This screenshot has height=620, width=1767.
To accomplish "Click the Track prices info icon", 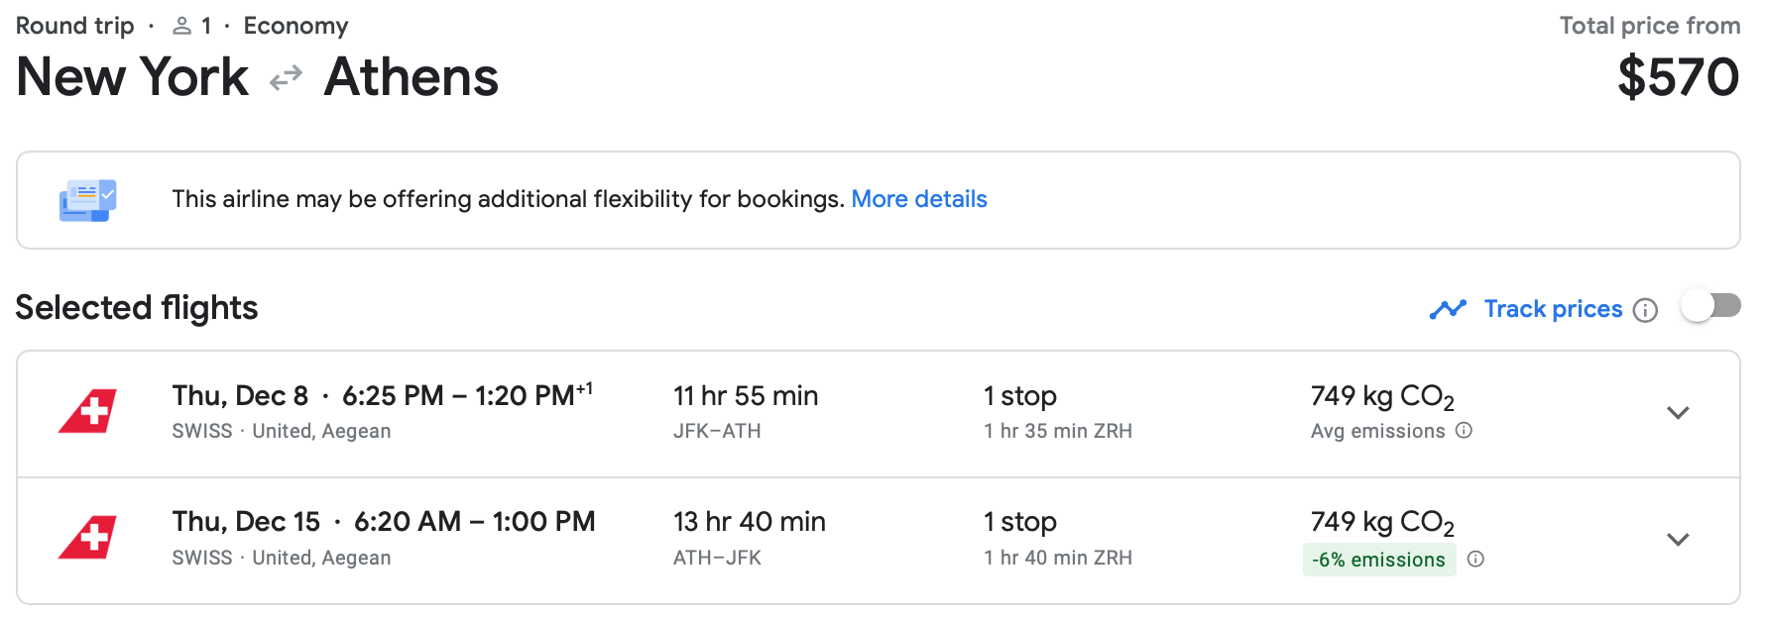I will pyautogui.click(x=1645, y=311).
